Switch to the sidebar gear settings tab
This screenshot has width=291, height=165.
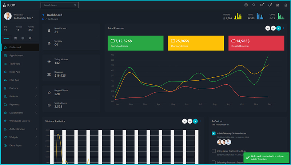pyautogui.click(x=30, y=38)
